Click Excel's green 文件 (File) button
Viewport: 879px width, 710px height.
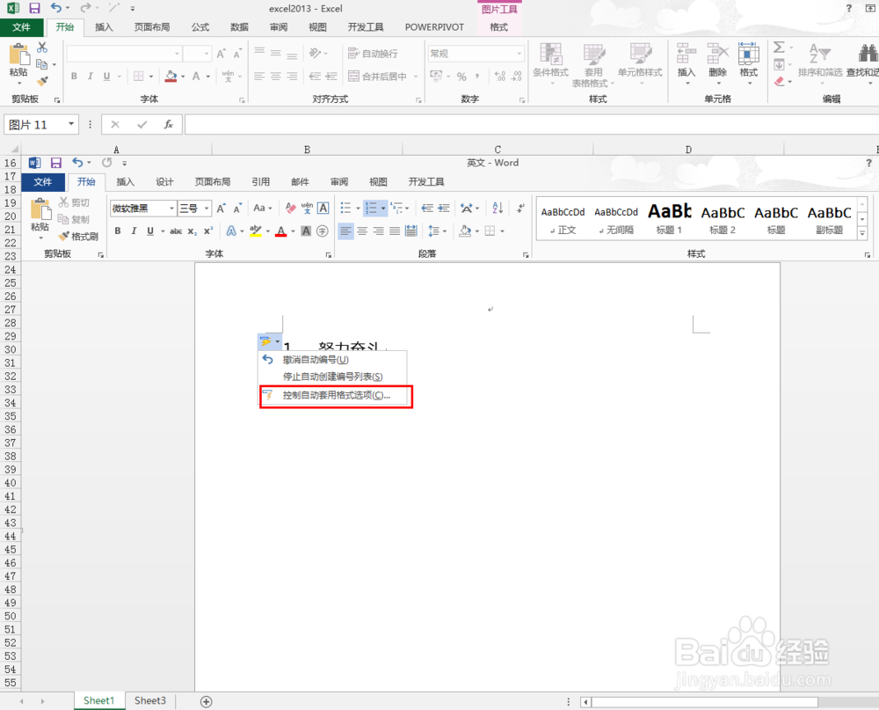pos(21,27)
